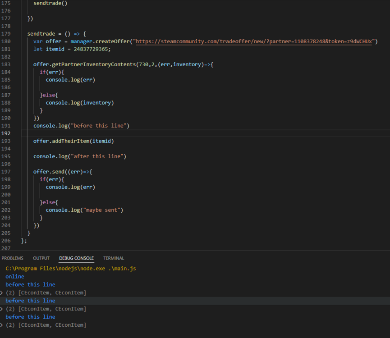Select highlighted "before this line" console entry
Screen dimensions: 390x338
(30, 301)
